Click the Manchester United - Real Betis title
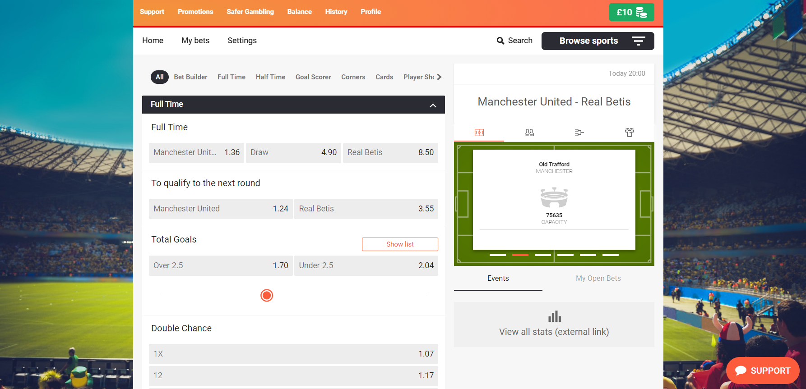This screenshot has height=389, width=806. point(554,102)
